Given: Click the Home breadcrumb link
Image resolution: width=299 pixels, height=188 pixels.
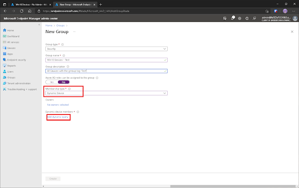Looking at the screenshot, I should pyautogui.click(x=49, y=26).
